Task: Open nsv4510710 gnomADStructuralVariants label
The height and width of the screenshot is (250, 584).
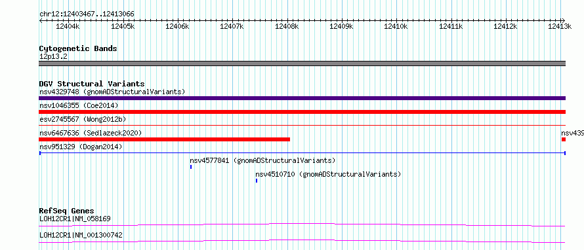Action: coord(328,174)
